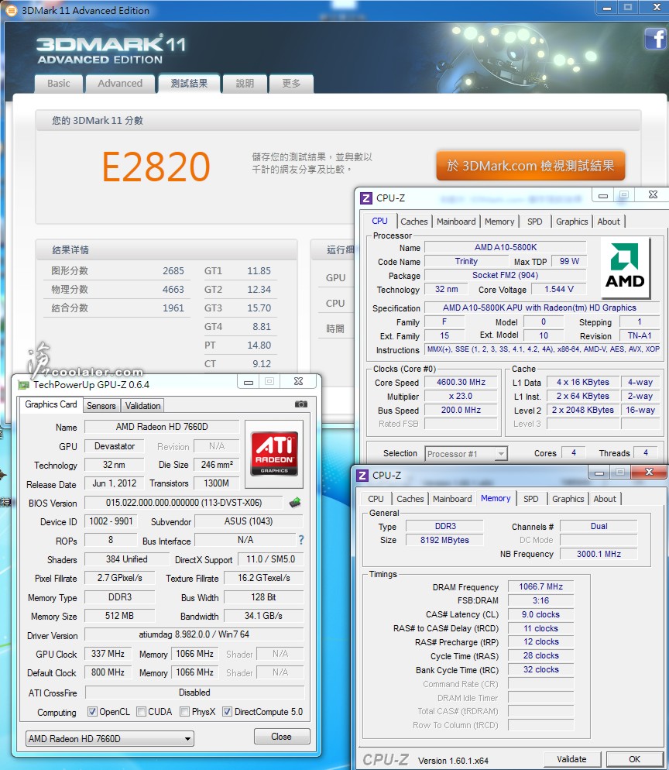Open SPD tab in the upper CPU-Z window

point(534,222)
